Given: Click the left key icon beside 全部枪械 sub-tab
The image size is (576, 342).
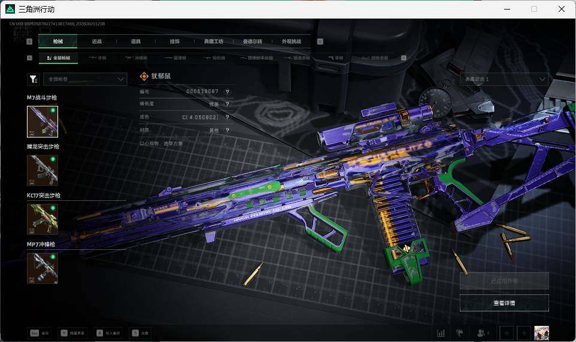Looking at the screenshot, I should pyautogui.click(x=30, y=58).
